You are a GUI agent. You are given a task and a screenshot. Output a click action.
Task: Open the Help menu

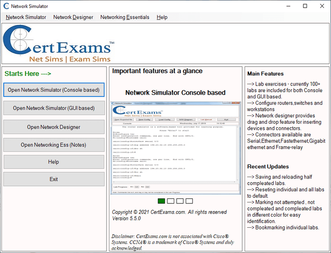(162, 17)
